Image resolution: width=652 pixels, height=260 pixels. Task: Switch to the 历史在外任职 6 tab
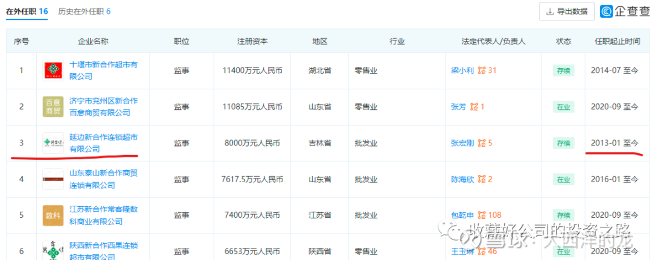84,11
